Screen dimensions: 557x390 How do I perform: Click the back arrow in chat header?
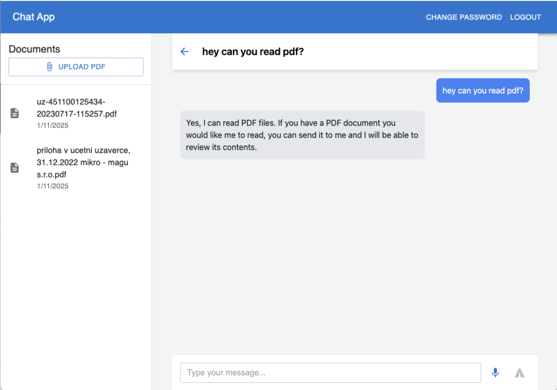184,52
